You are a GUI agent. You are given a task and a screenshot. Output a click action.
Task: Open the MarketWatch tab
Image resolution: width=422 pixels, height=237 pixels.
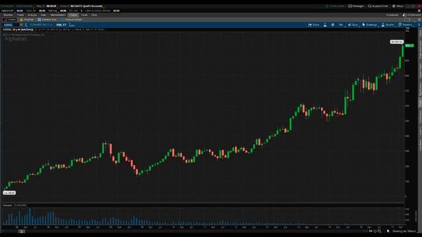tap(58, 15)
